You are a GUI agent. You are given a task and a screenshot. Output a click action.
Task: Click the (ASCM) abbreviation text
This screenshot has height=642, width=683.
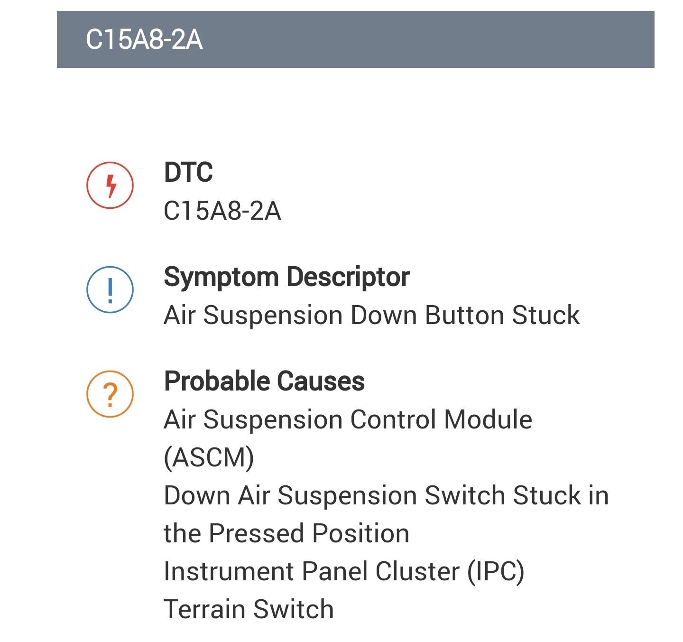tap(209, 457)
